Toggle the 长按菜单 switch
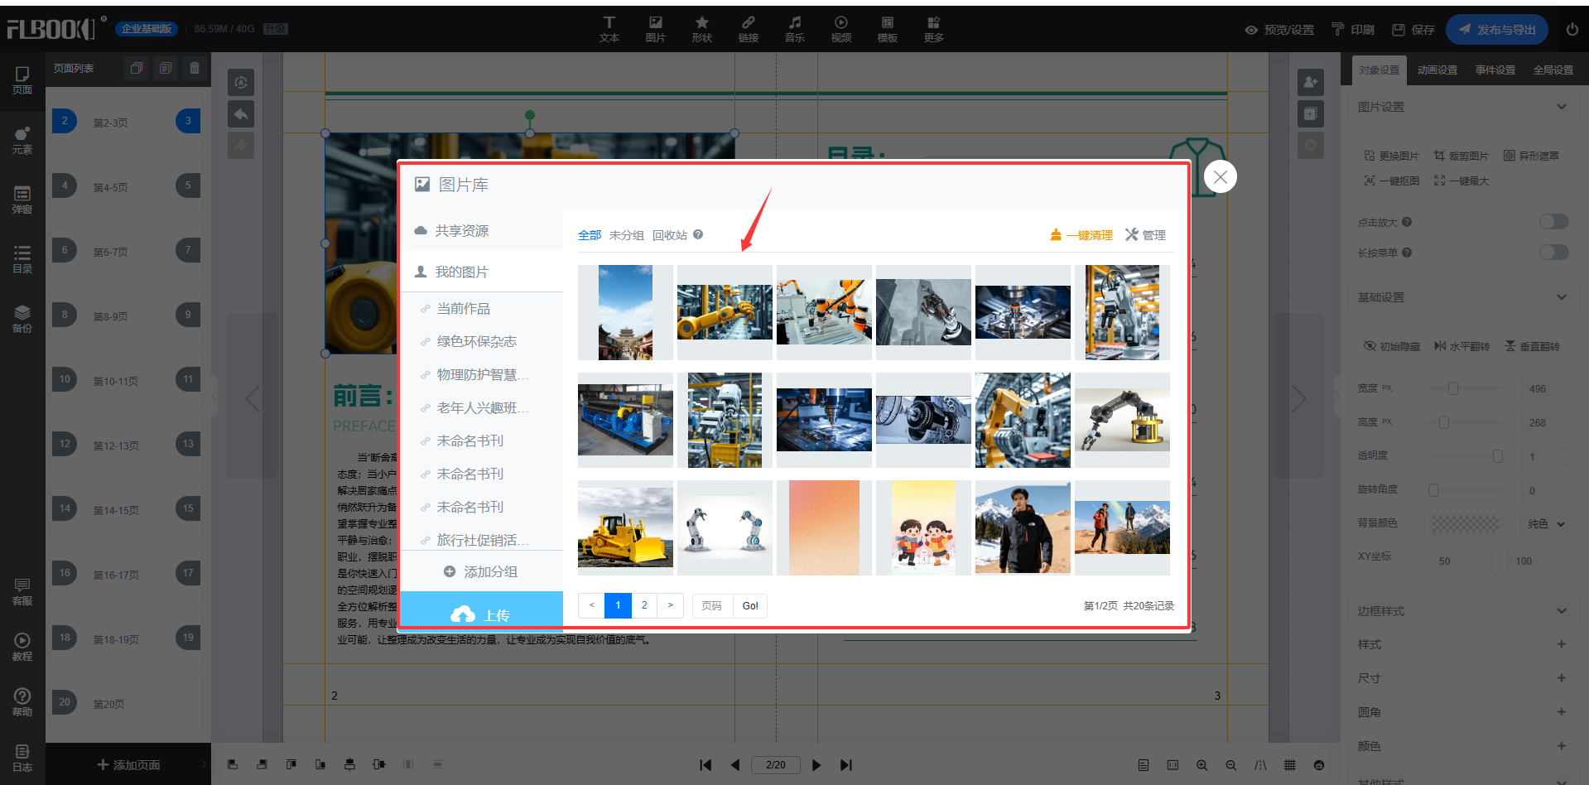 [1553, 253]
